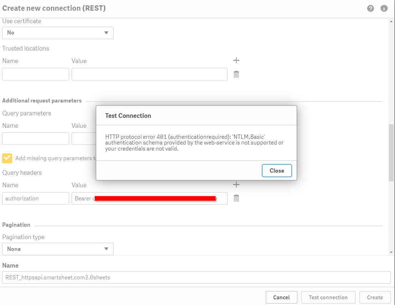Click the trusted locations Name field
395x305 pixels.
[x=36, y=74]
